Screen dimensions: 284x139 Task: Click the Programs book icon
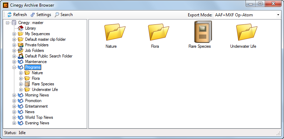click(21, 67)
